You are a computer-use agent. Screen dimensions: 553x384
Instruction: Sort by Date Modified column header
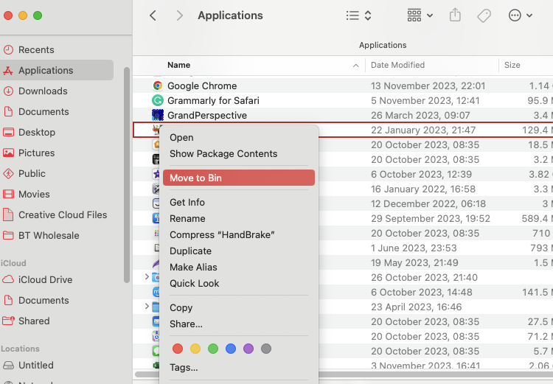click(x=397, y=65)
